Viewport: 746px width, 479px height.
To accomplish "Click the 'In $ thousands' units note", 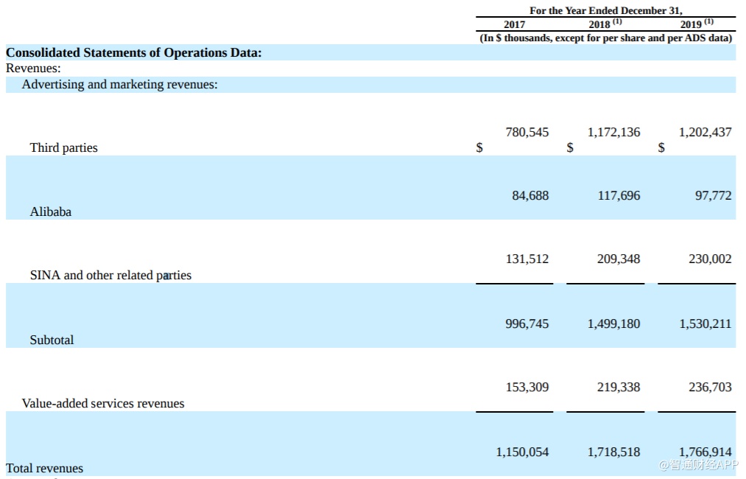I will (x=605, y=38).
